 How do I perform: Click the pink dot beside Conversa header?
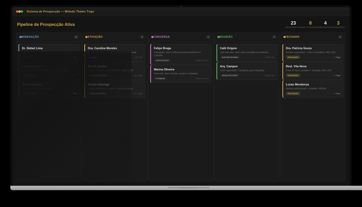(152, 37)
